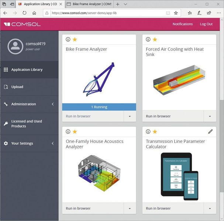Click the comsol419 username text
The width and height of the screenshot is (224, 221).
pos(35,43)
